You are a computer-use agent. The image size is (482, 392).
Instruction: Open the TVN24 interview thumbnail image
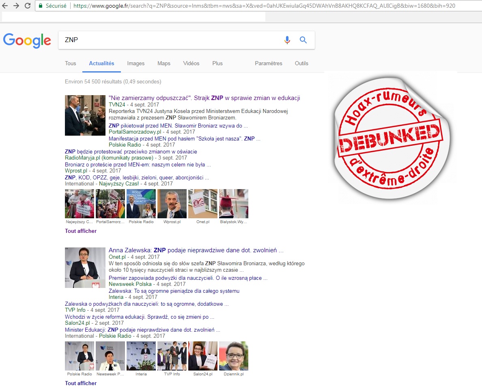tap(85, 115)
